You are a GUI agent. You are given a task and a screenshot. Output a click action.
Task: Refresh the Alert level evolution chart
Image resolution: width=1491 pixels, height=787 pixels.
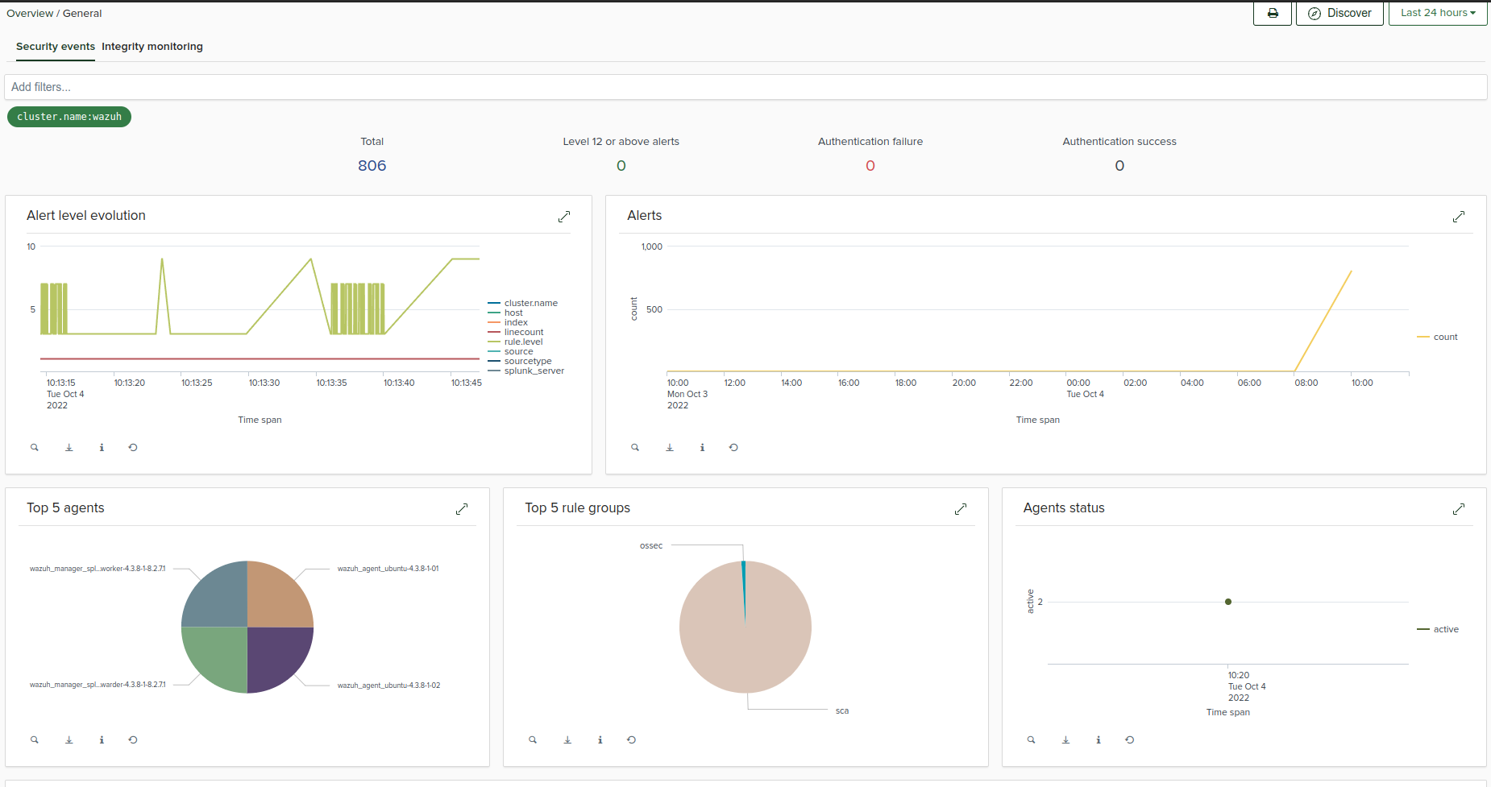pos(132,447)
